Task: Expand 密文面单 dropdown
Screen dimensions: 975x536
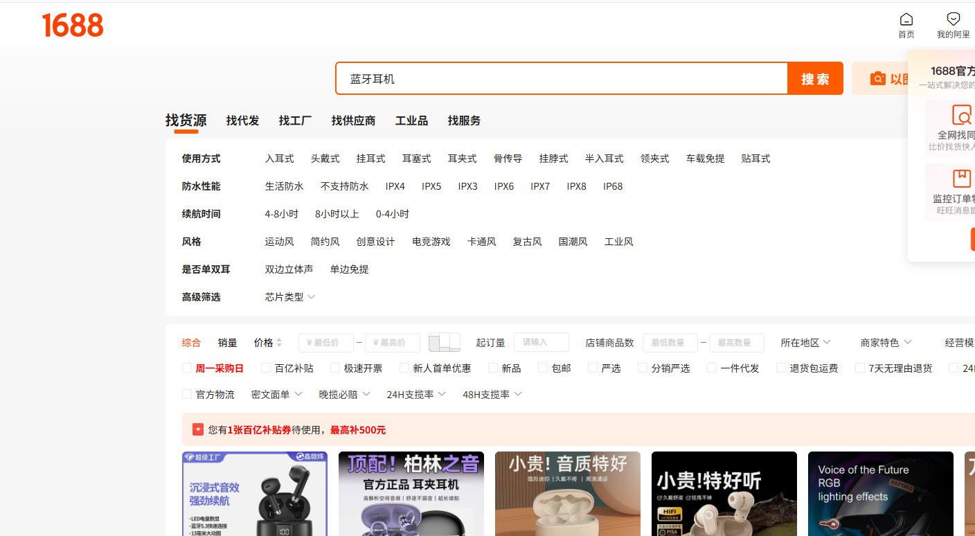Action: 277,394
